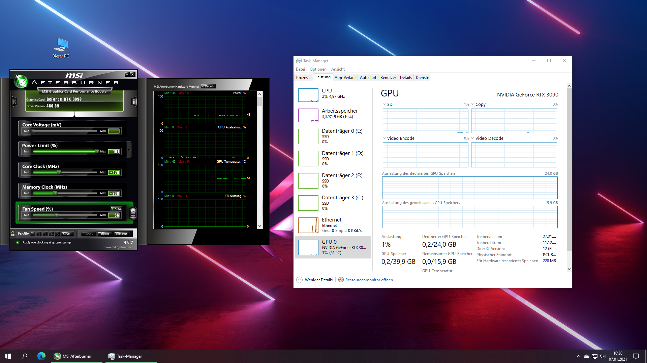Open the 3D graph engine dropdown
The image size is (647, 363).
click(x=384, y=104)
